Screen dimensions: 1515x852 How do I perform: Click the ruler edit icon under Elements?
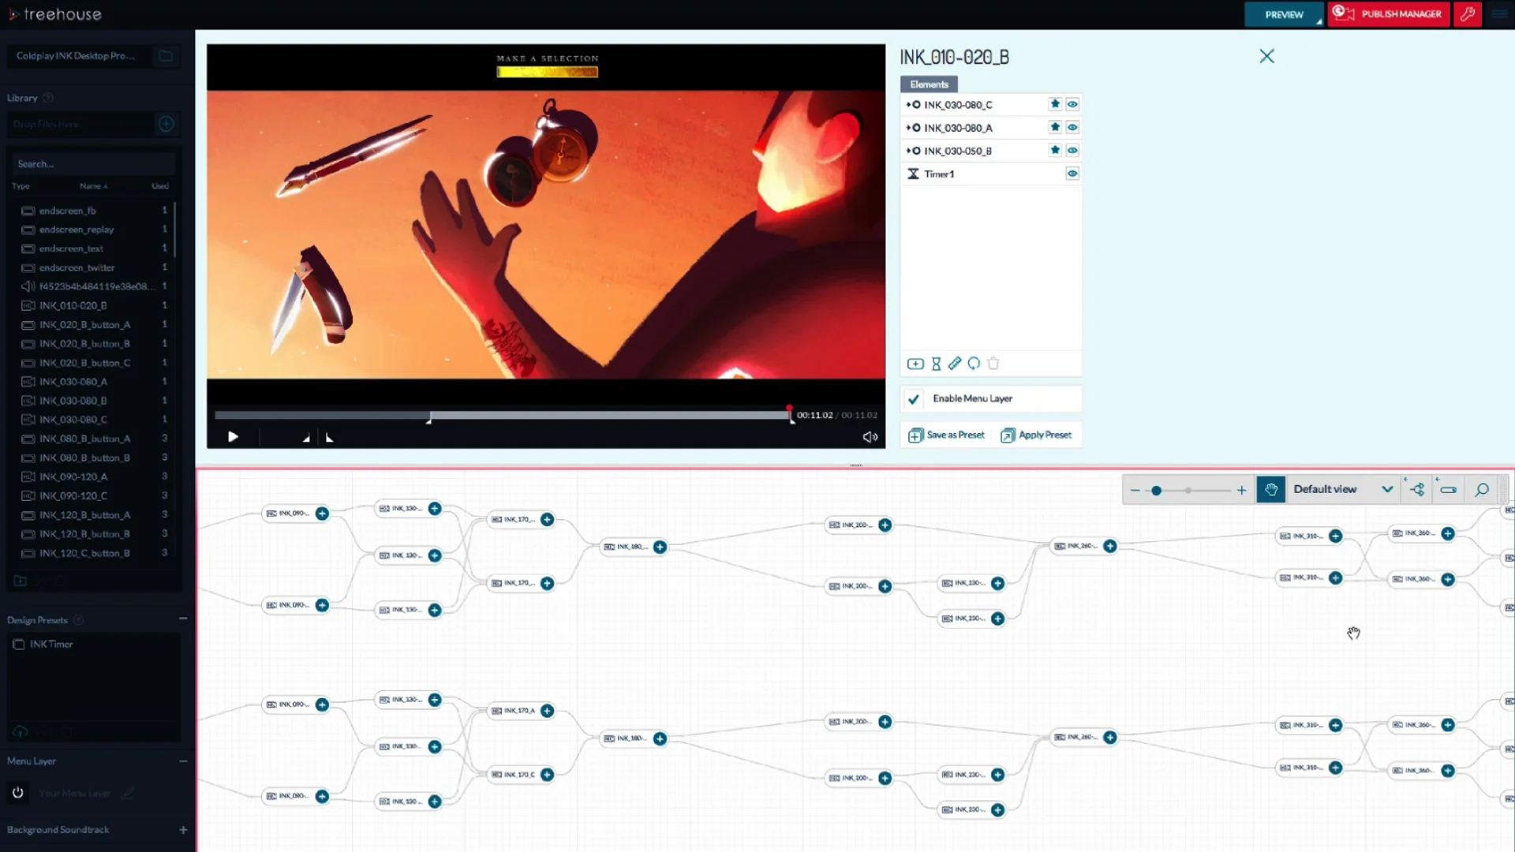955,364
